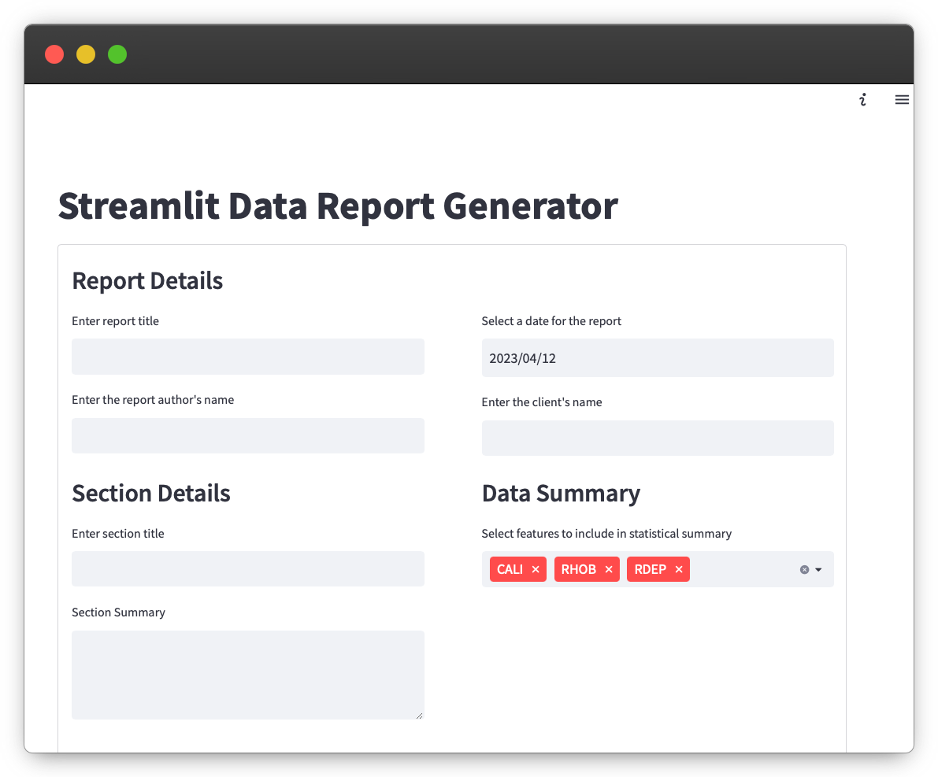Image resolution: width=938 pixels, height=777 pixels.
Task: Click the report title input field
Action: pos(247,357)
